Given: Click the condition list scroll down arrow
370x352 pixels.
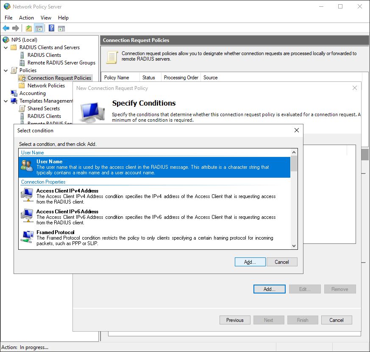Looking at the screenshot, I should 294,246.
